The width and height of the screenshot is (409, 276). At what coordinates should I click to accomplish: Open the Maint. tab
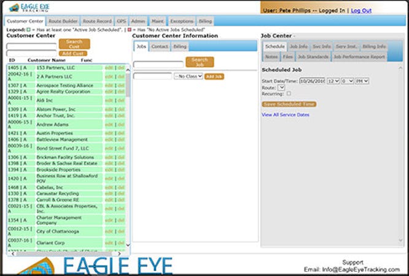[x=158, y=21]
